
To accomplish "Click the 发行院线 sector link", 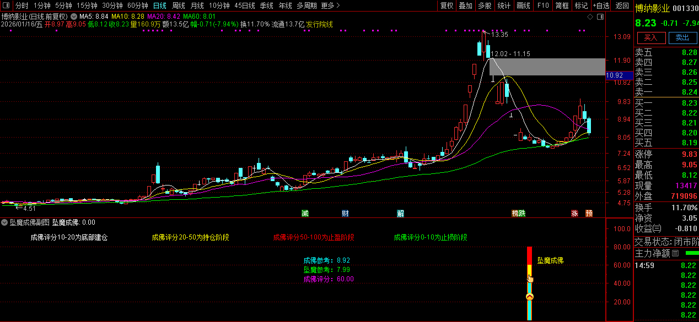I will pos(320,24).
